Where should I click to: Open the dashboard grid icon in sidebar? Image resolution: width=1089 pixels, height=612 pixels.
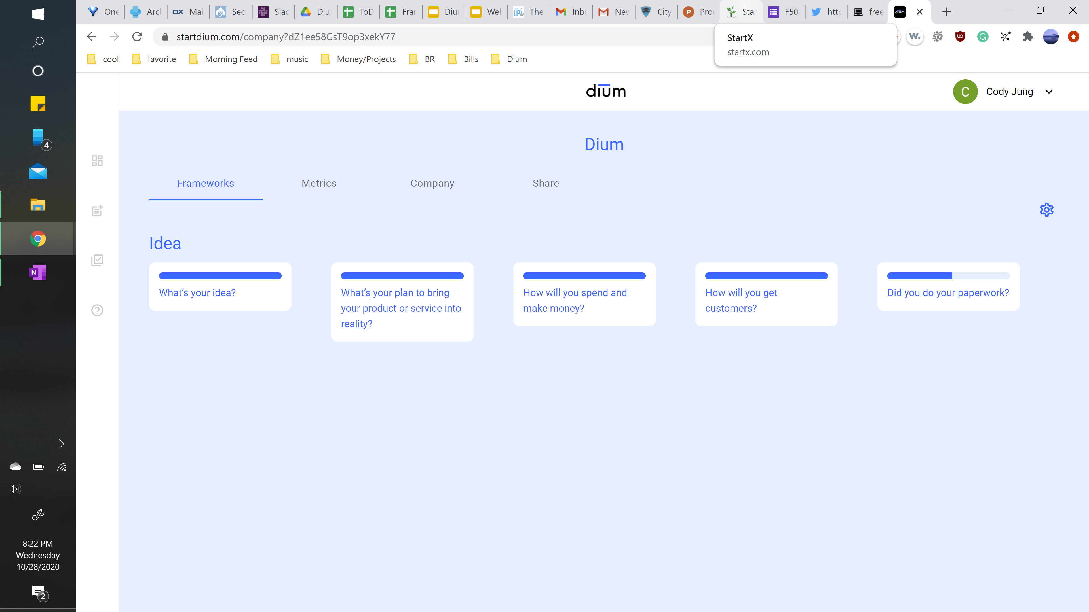coord(97,160)
